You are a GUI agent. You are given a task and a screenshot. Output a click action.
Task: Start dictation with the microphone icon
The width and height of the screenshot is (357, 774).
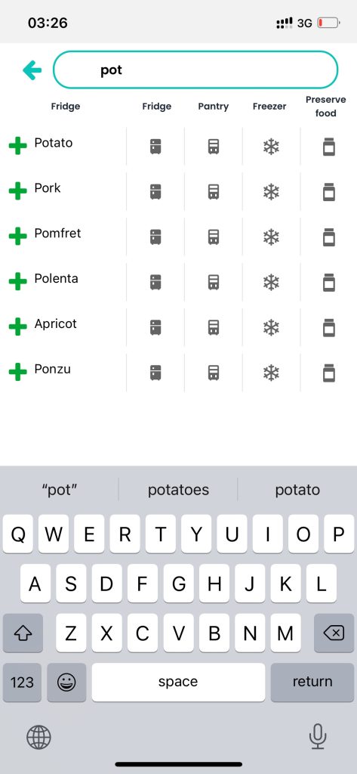318,736
